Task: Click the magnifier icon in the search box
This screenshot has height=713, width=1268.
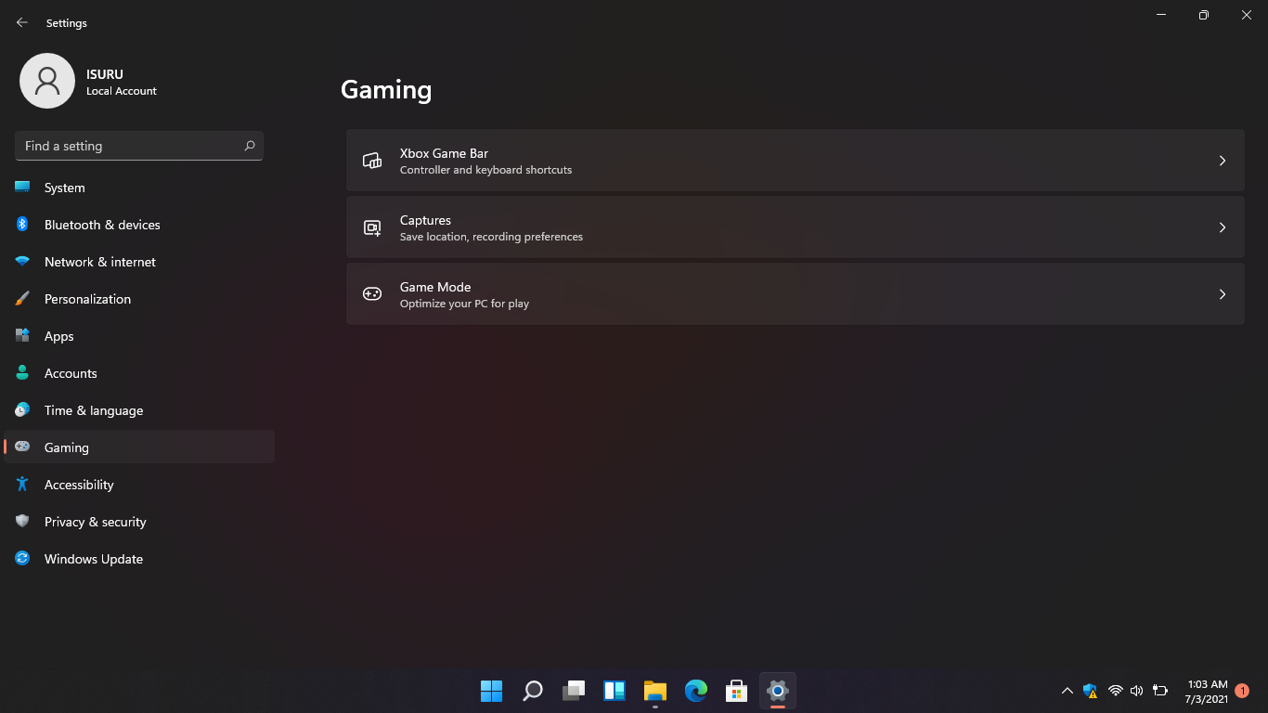Action: tap(249, 146)
